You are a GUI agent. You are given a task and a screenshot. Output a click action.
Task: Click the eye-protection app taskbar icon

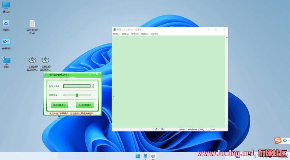(x=153, y=156)
